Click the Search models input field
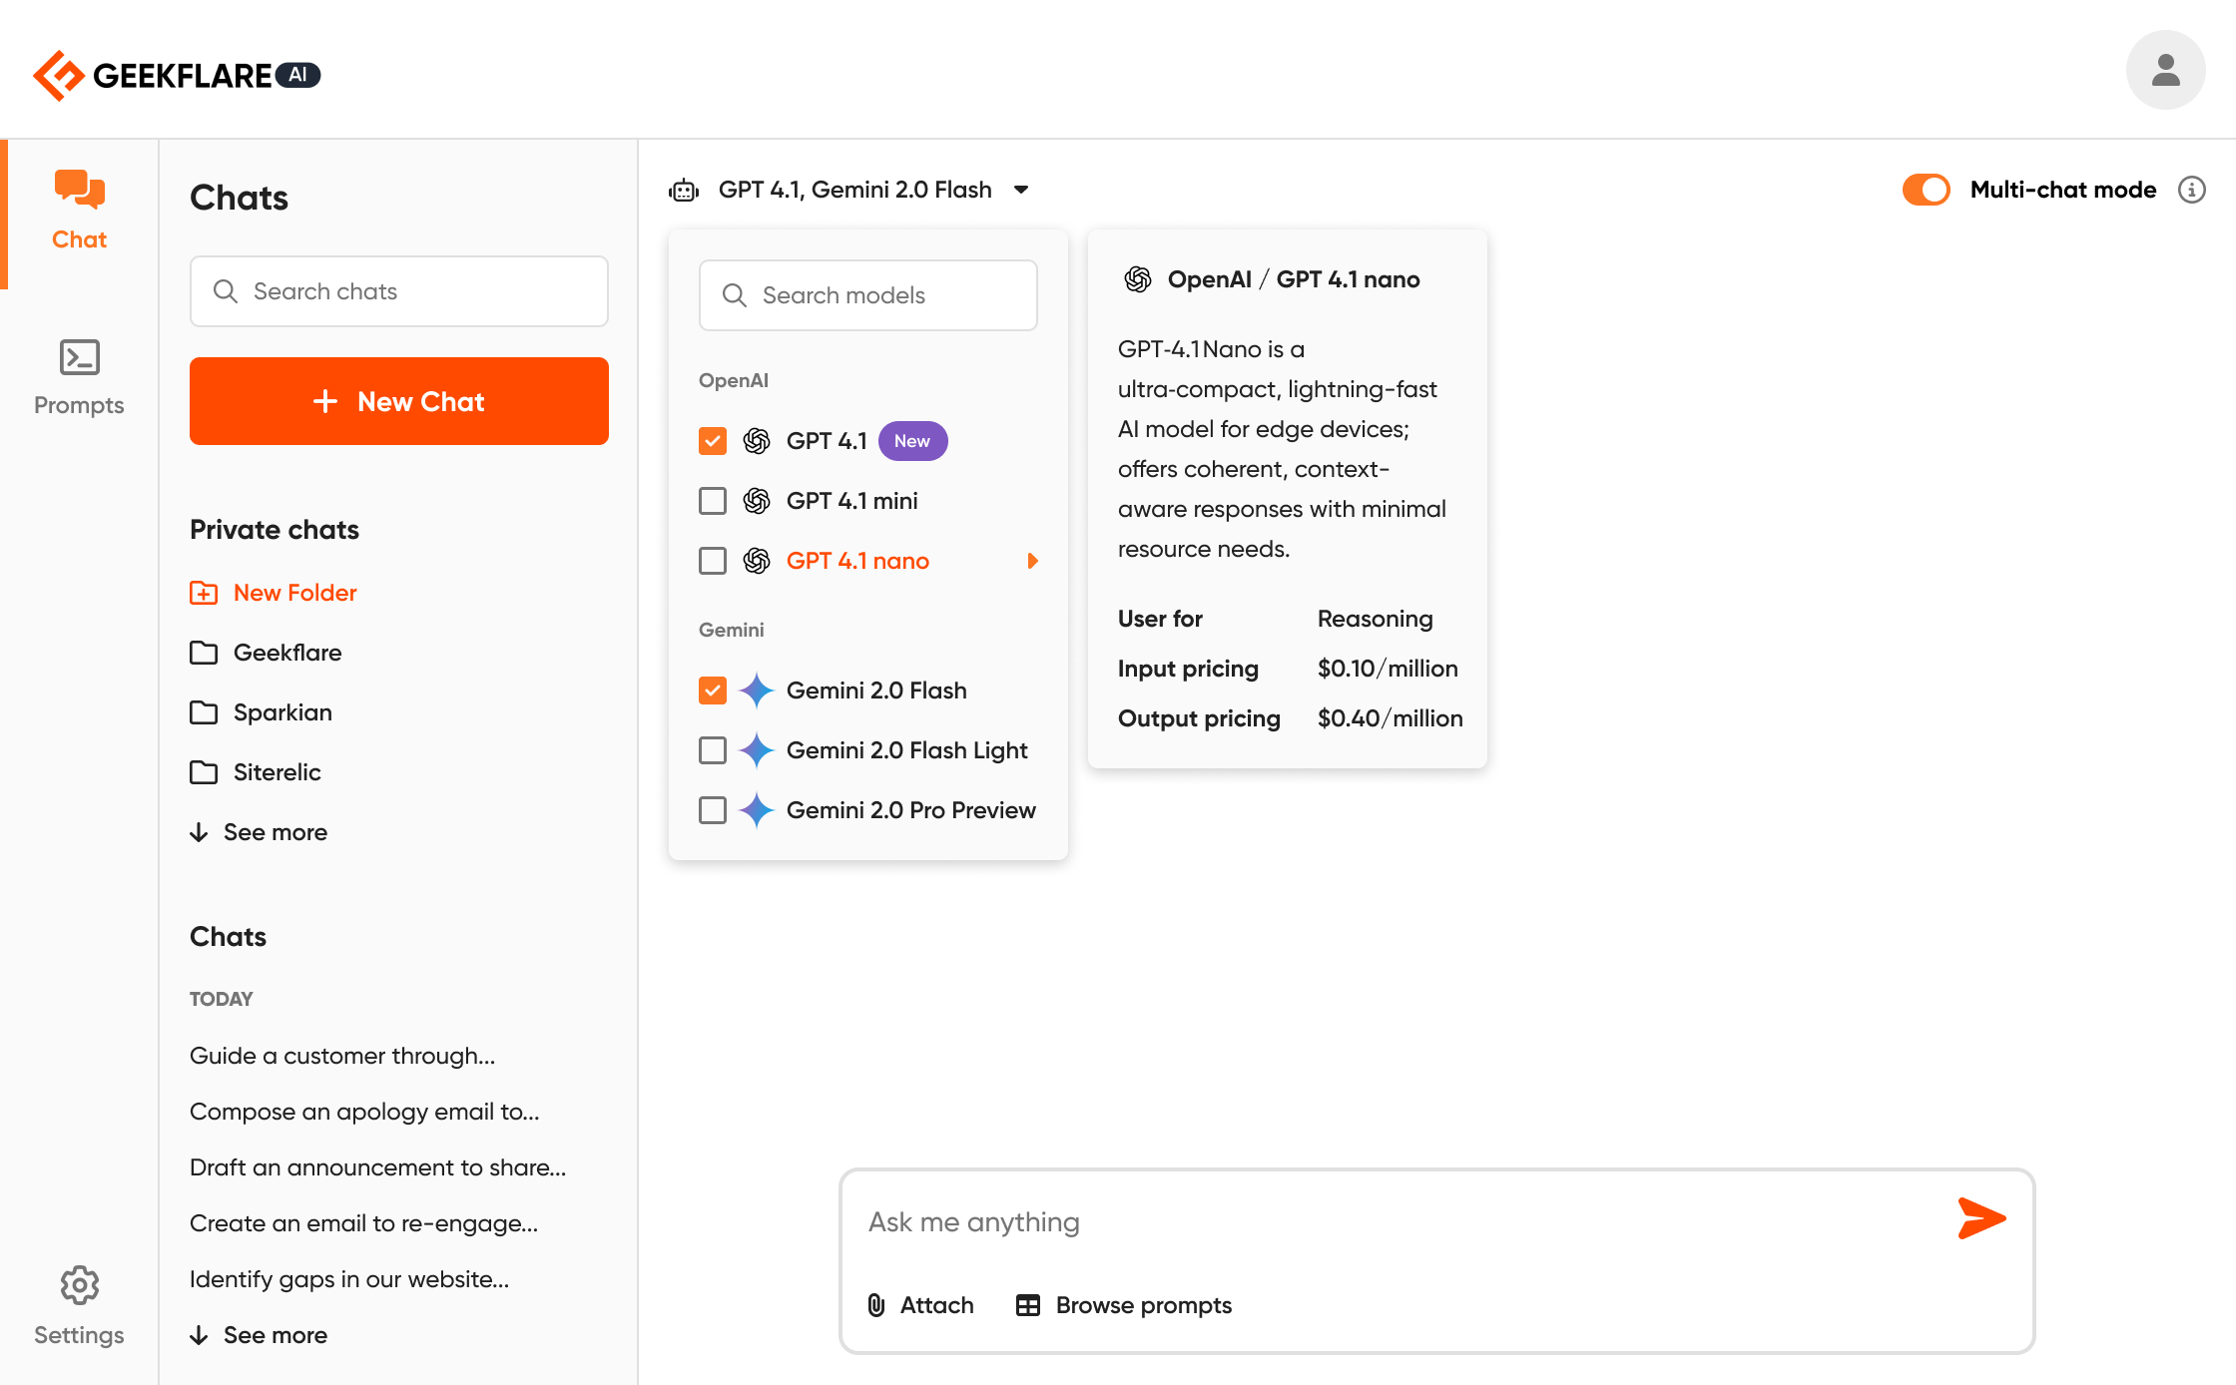The image size is (2236, 1385). pos(867,294)
